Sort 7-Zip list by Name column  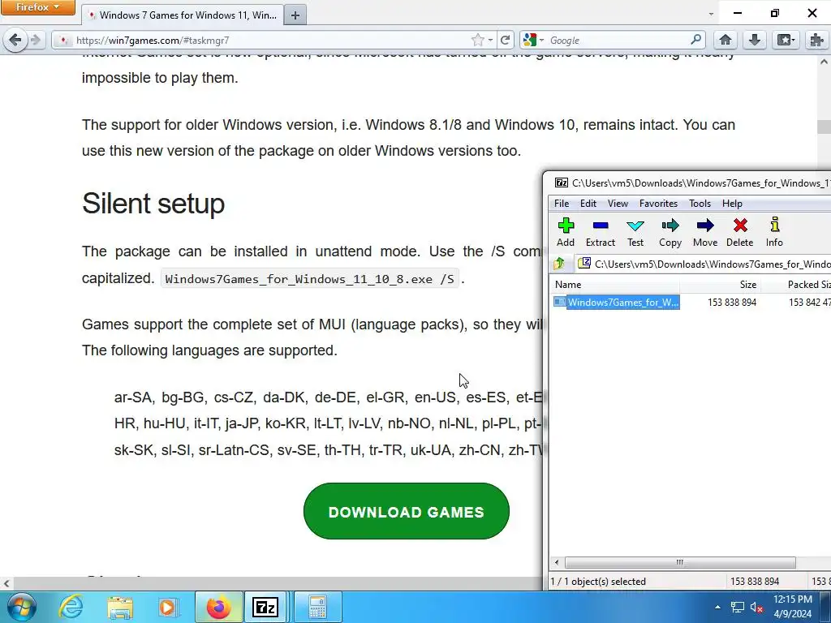(615, 285)
